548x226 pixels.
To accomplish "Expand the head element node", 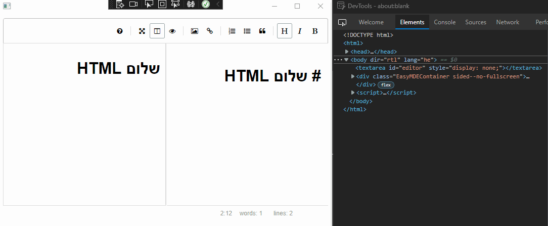I will [x=347, y=52].
